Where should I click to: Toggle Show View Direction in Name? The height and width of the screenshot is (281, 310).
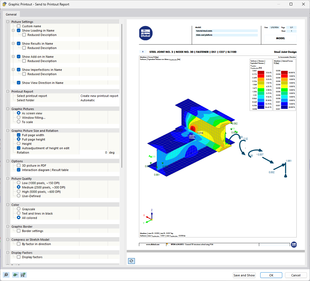[18, 83]
